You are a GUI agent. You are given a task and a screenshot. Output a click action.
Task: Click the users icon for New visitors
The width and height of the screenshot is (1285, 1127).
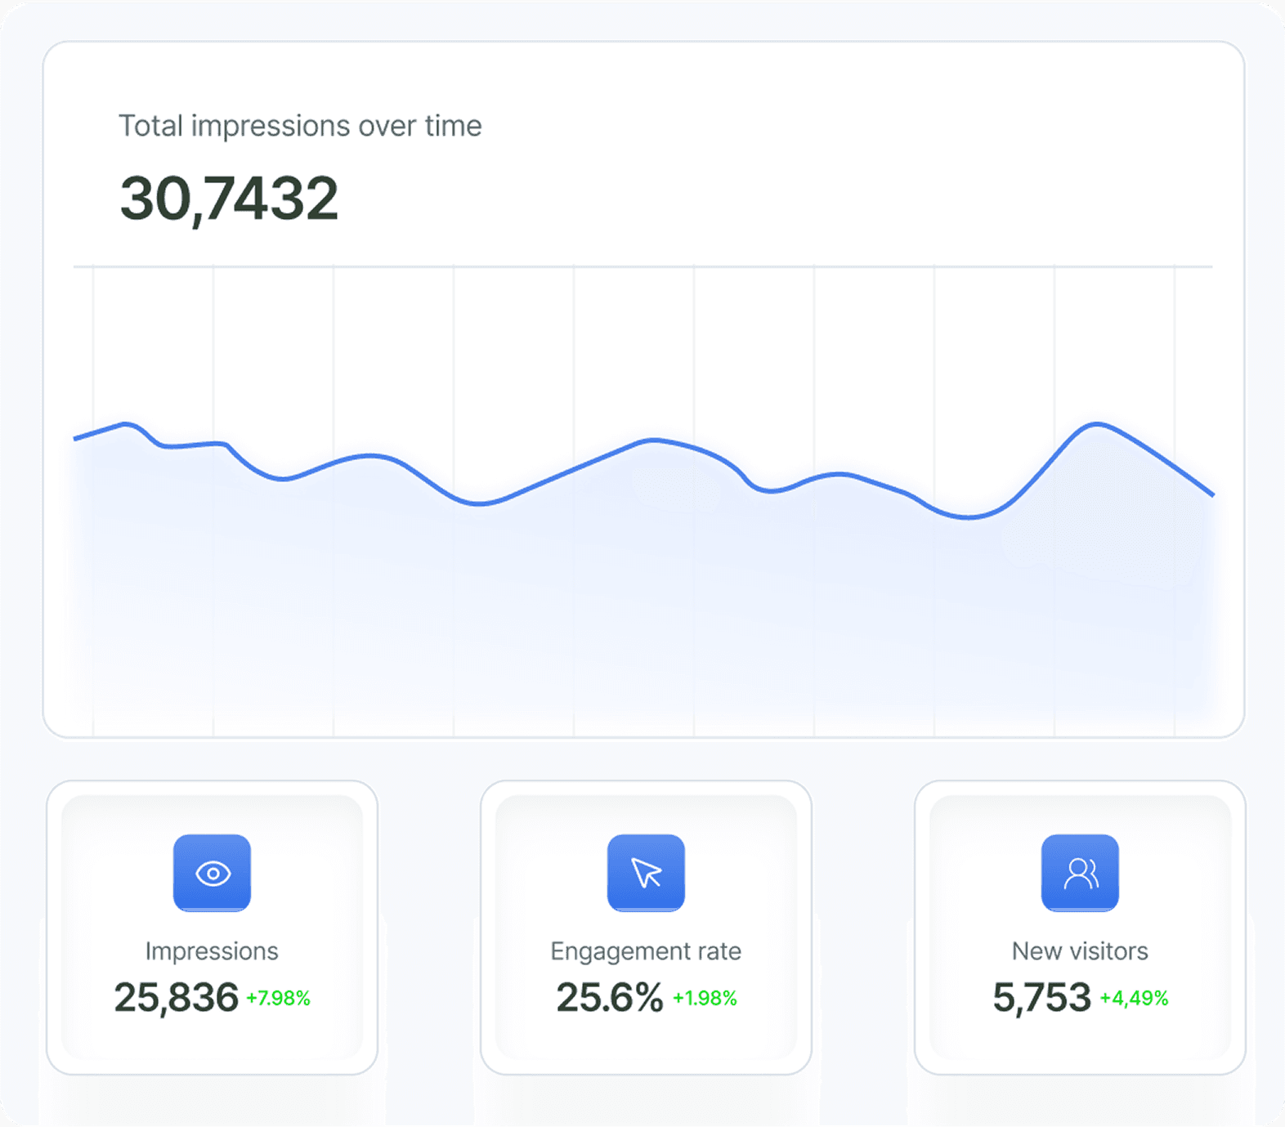point(1080,873)
